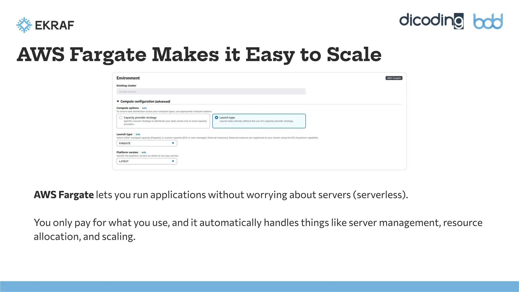519x292 pixels.
Task: Open the FARGATE launch type dropdown
Action: tap(147, 143)
